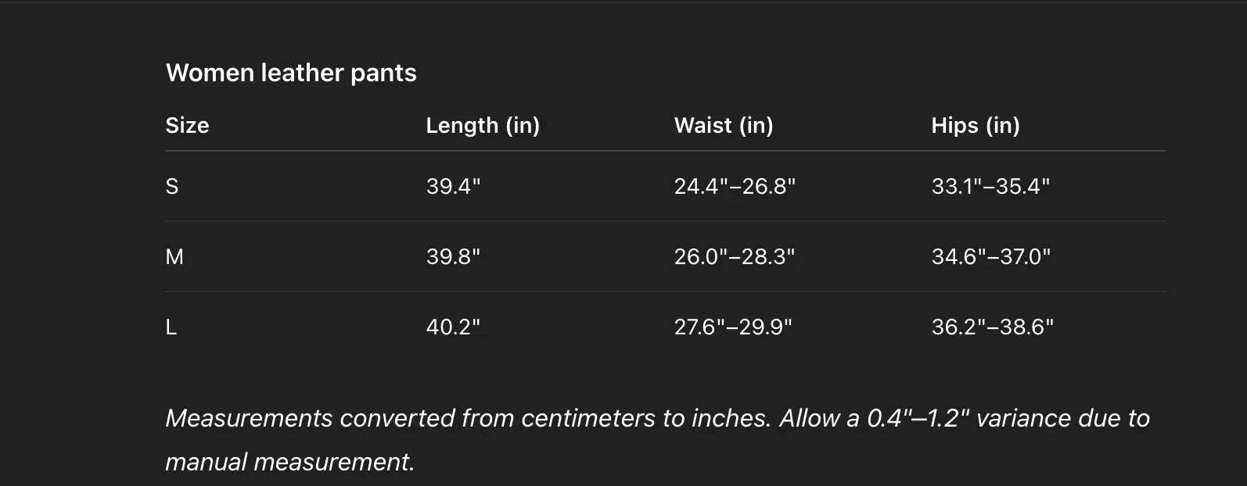Viewport: 1247px width, 486px height.
Task: Click the 33.1"–35.4" hips value
Action: (x=990, y=187)
